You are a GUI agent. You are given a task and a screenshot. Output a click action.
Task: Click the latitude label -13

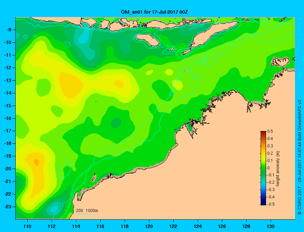[x=9, y=80]
